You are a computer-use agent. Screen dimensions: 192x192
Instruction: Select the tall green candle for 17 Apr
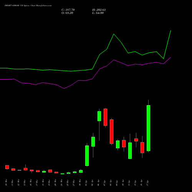click(x=149, y=128)
